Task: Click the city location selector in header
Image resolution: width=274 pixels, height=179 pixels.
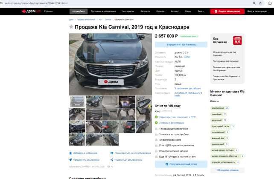Action: click(x=48, y=12)
